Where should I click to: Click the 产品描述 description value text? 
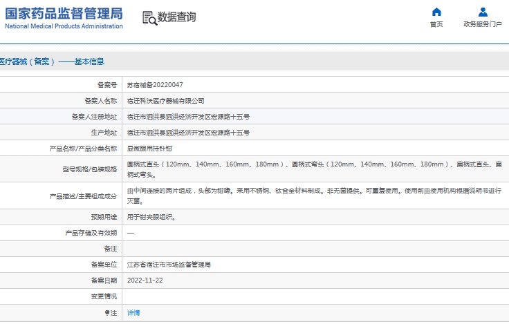(314, 196)
